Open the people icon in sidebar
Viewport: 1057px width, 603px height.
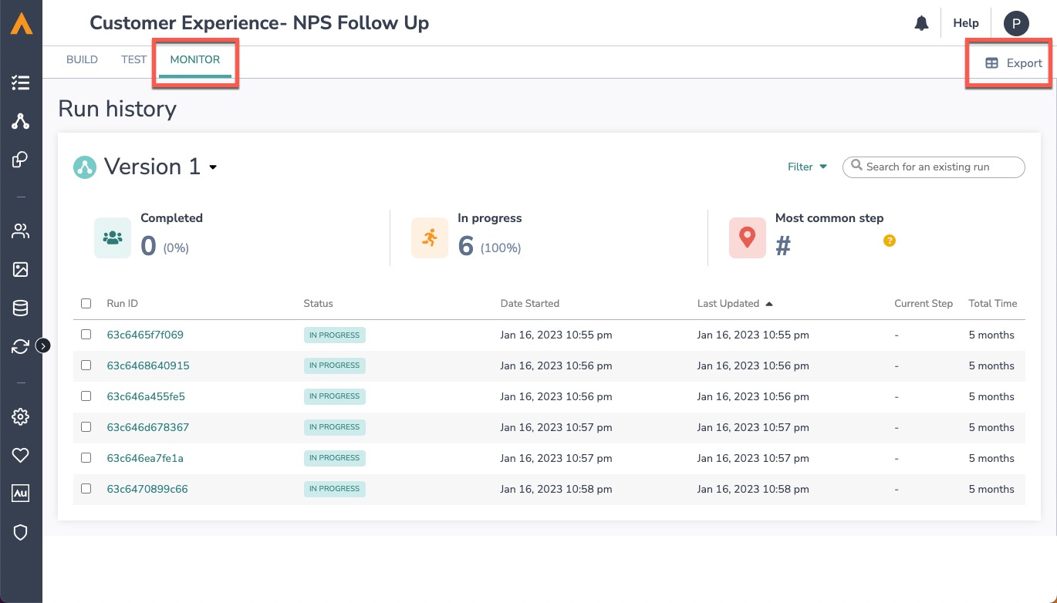pyautogui.click(x=21, y=231)
